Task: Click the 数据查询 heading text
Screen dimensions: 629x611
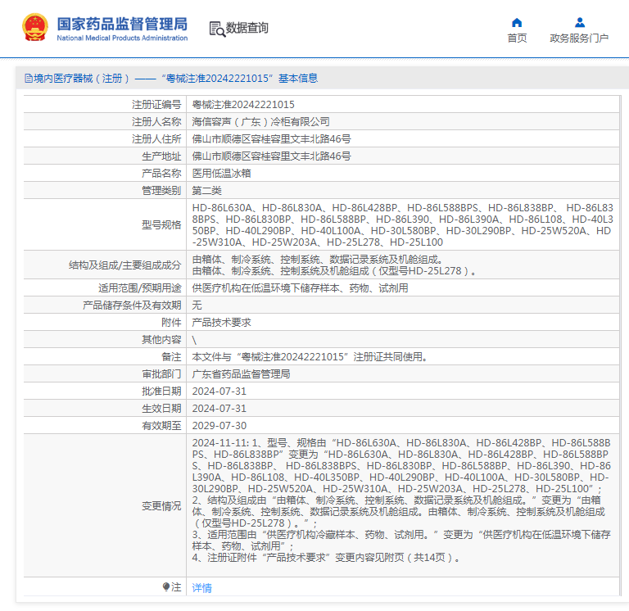Action: (x=247, y=28)
